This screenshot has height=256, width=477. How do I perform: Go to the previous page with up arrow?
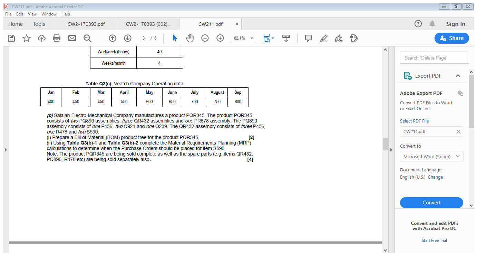tap(113, 38)
